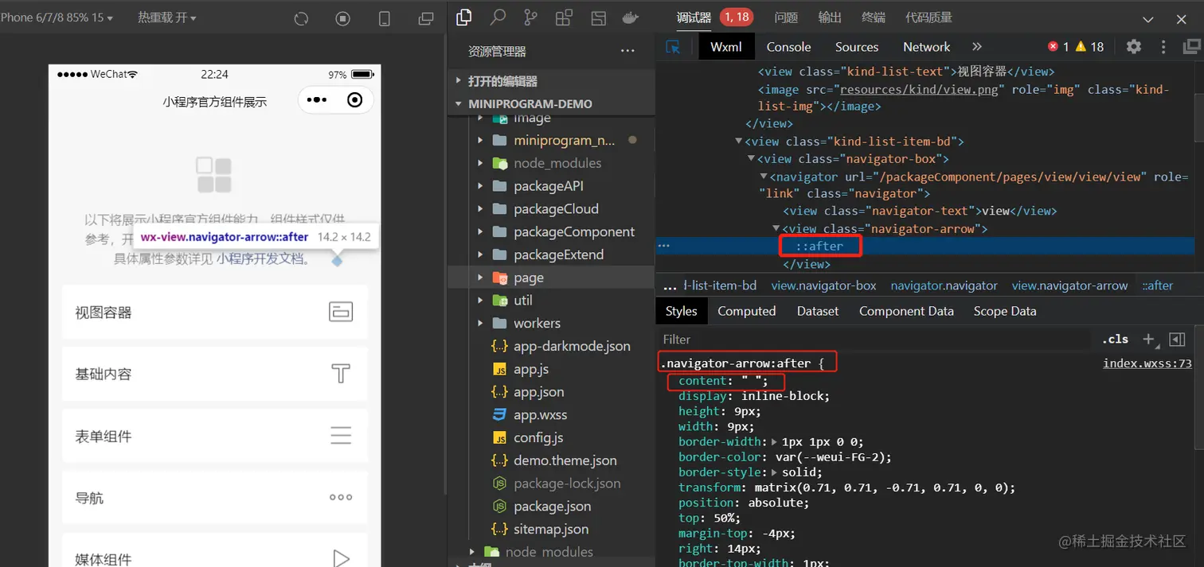The width and height of the screenshot is (1204, 567).
Task: Click the simulator stop icon
Action: click(x=342, y=18)
